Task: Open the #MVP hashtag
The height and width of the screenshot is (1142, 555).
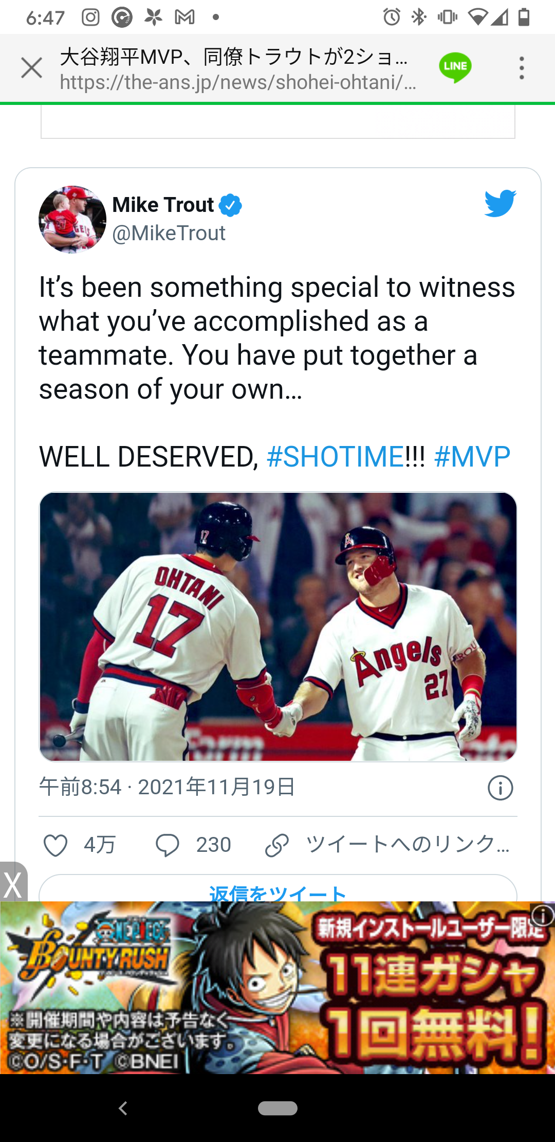Action: 472,456
